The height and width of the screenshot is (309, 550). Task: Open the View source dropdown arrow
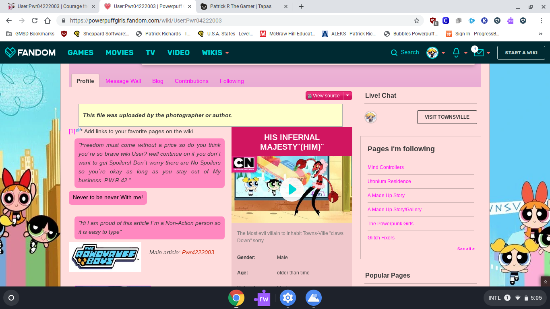click(347, 96)
